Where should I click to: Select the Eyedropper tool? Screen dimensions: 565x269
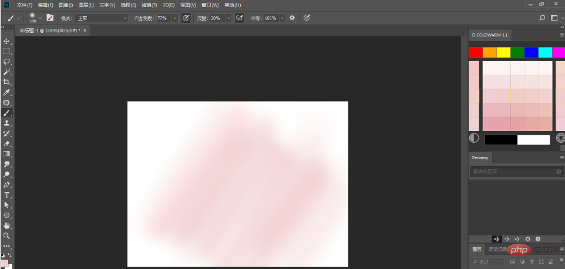point(6,93)
